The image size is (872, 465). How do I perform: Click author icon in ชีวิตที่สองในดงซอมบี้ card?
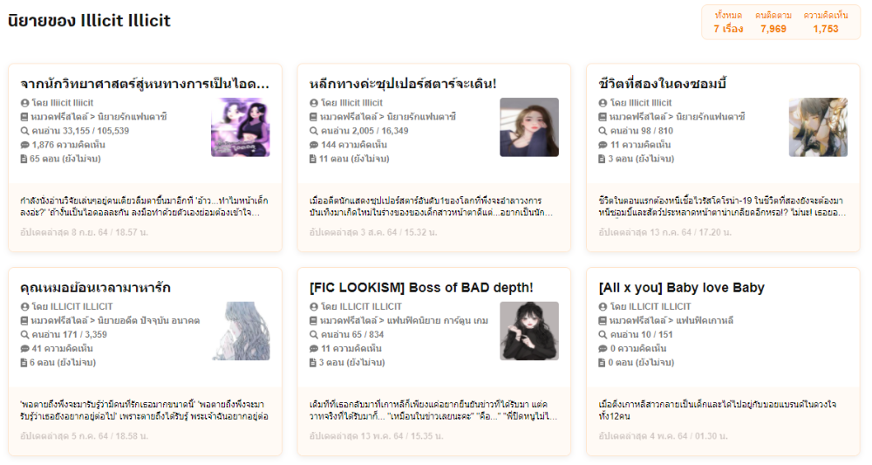point(603,103)
